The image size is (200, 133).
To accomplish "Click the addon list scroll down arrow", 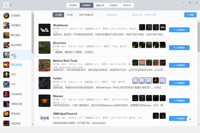I will (x=199, y=124).
